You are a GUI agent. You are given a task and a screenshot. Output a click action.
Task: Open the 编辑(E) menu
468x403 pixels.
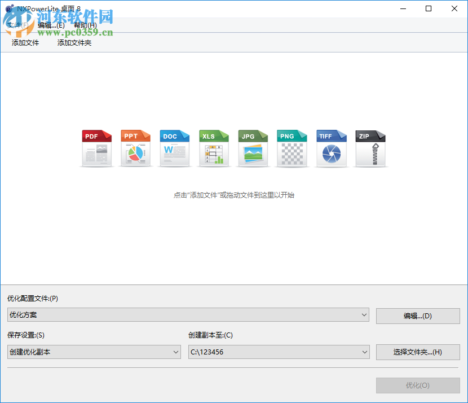point(51,25)
